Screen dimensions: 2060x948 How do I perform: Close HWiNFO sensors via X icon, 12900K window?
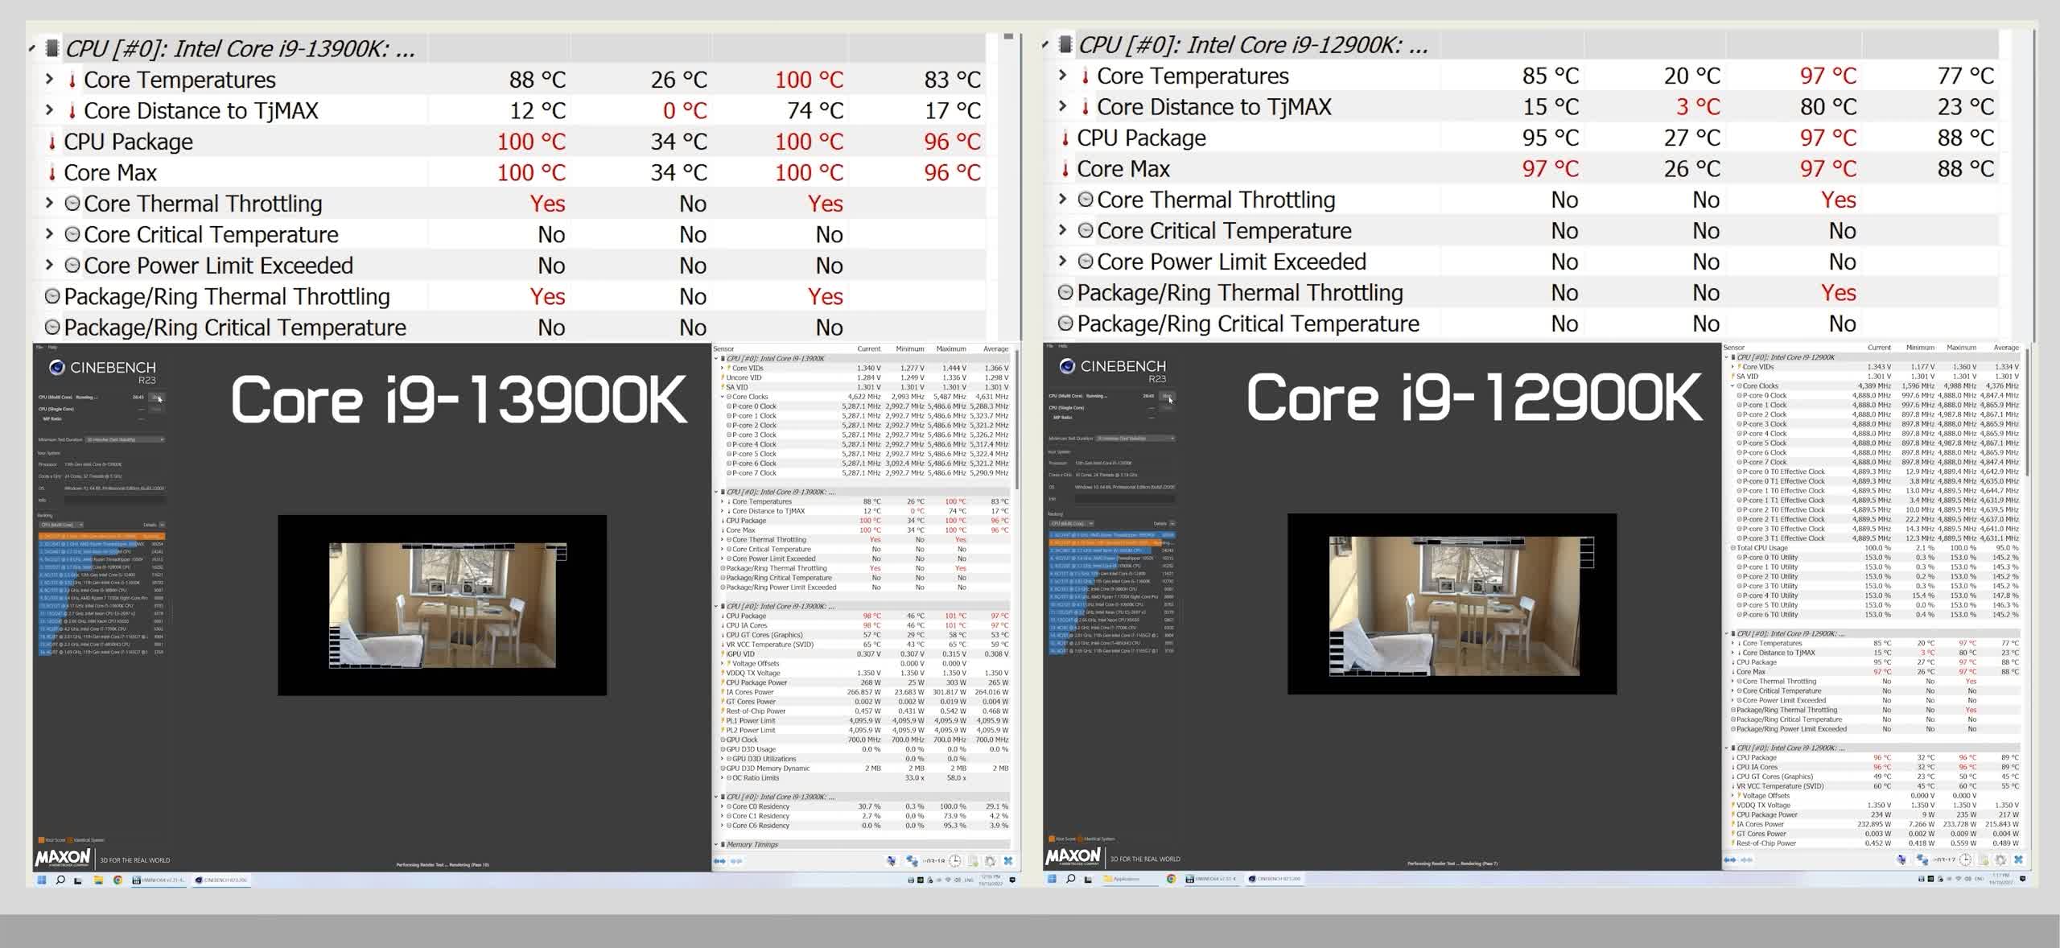click(2018, 859)
